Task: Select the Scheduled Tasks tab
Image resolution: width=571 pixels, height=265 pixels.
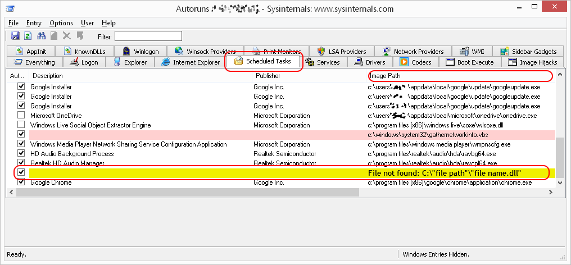Action: (x=263, y=61)
